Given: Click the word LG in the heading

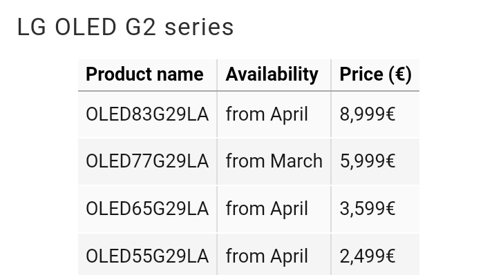Looking at the screenshot, I should coord(32,27).
